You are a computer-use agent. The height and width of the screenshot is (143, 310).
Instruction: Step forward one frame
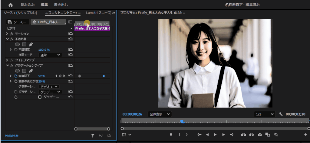point(223,135)
